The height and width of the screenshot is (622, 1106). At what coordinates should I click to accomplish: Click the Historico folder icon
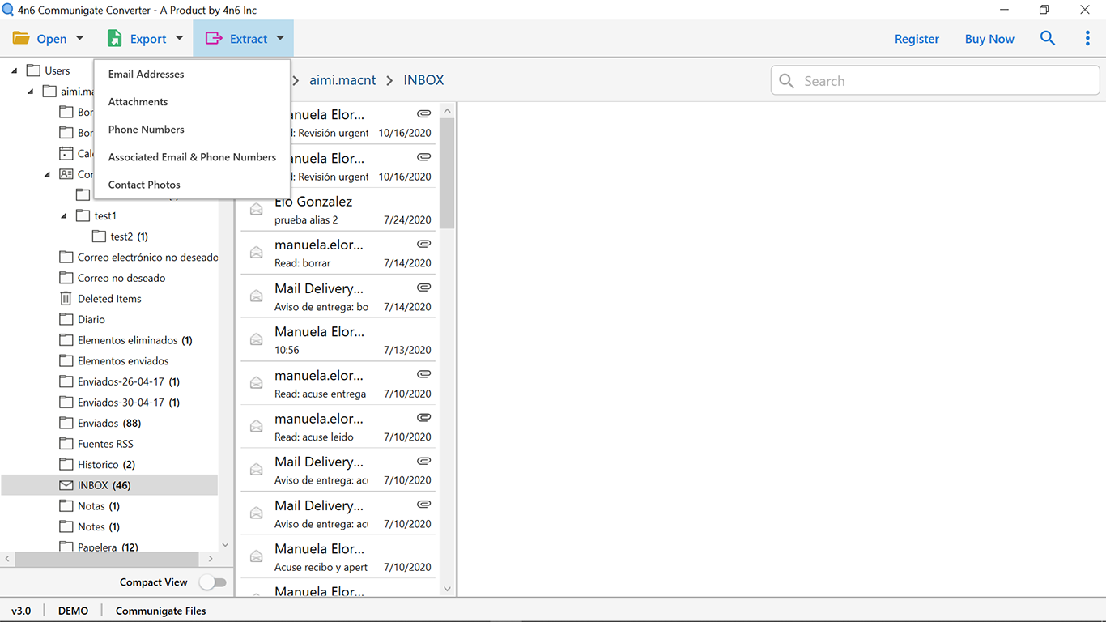pyautogui.click(x=66, y=465)
